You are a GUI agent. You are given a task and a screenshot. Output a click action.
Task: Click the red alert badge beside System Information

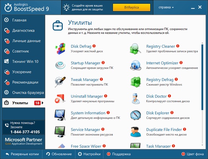tap(108, 113)
